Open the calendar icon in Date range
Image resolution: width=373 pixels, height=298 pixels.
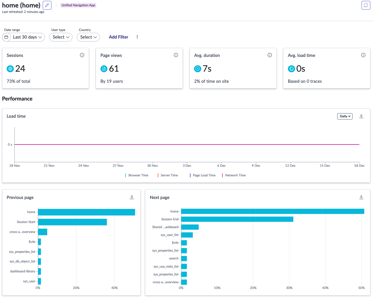(x=6, y=37)
